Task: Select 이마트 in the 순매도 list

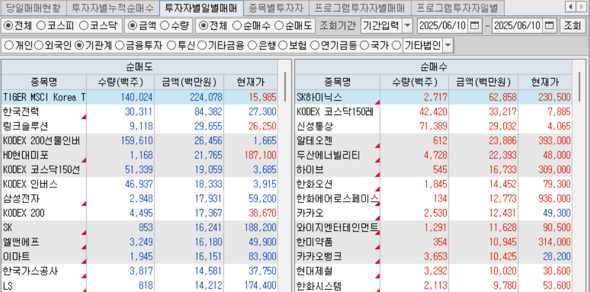Action: 139,257
